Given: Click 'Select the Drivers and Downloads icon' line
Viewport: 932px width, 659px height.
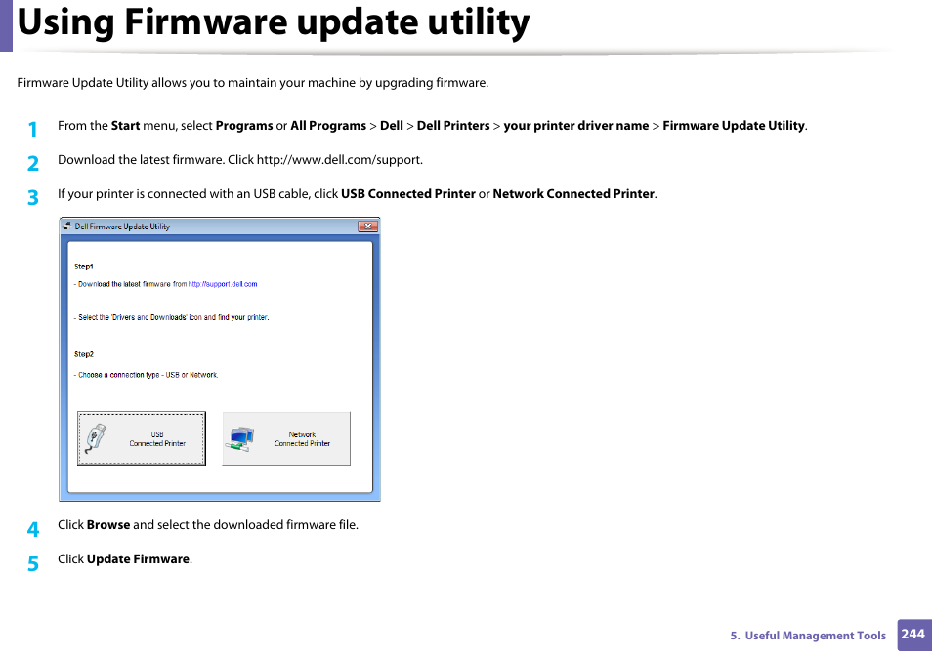Looking at the screenshot, I should tap(172, 317).
